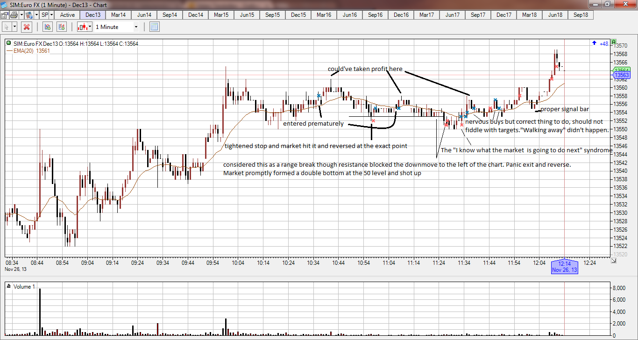Click the green 13564 last price marker
Image resolution: width=638 pixels, height=340 pixels.
(x=622, y=70)
